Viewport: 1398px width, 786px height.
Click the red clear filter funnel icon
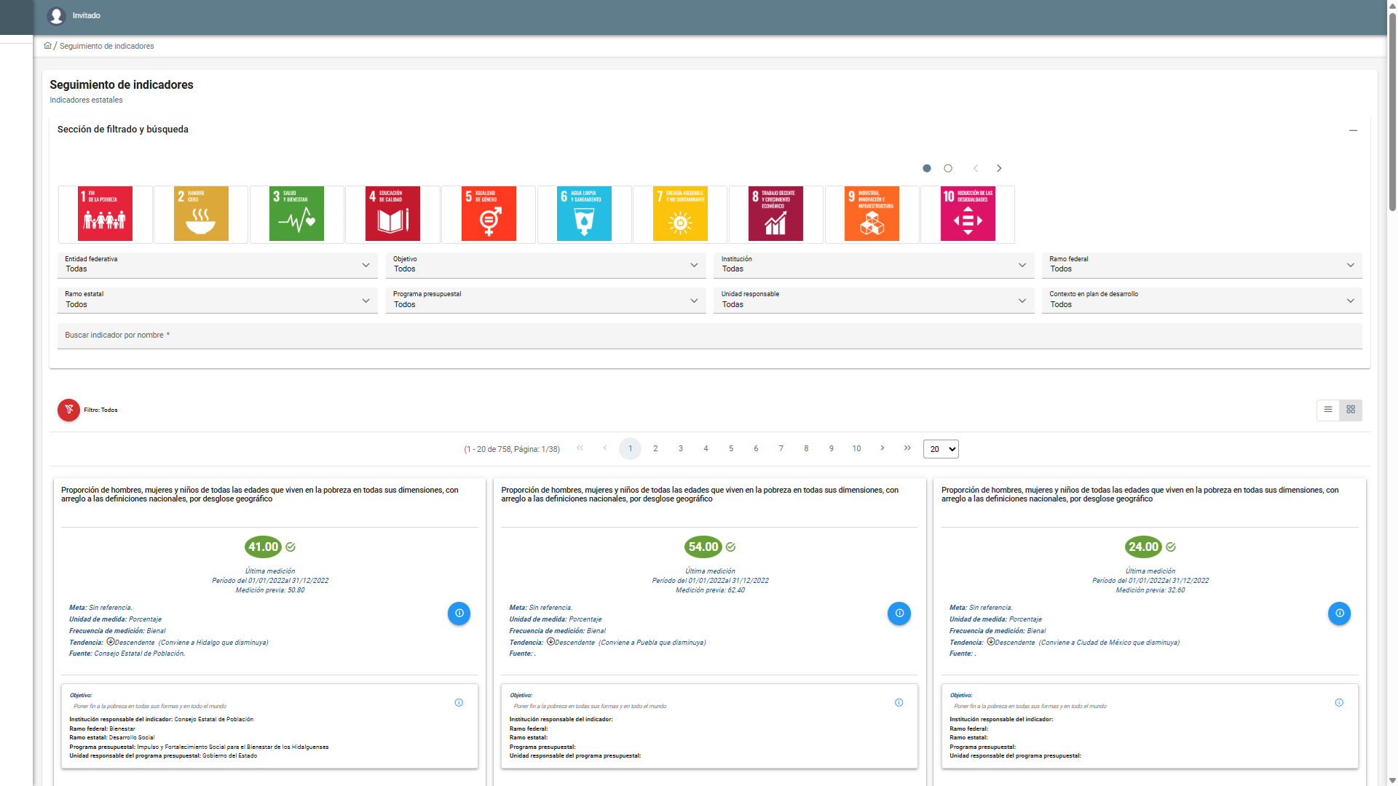pos(68,410)
